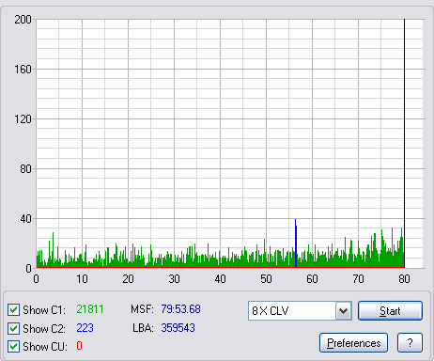Click the blue C2 error spike on graph

[296, 243]
